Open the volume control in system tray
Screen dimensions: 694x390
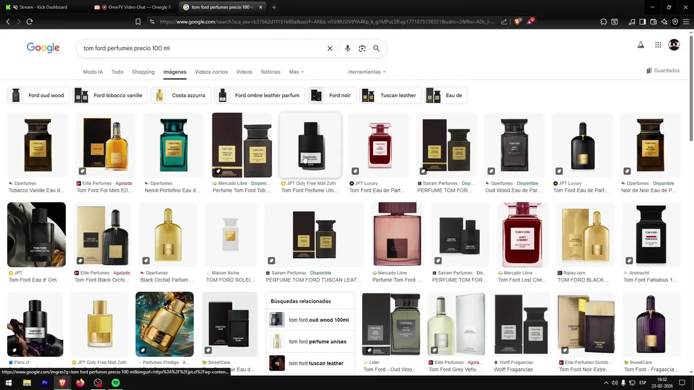(x=615, y=383)
